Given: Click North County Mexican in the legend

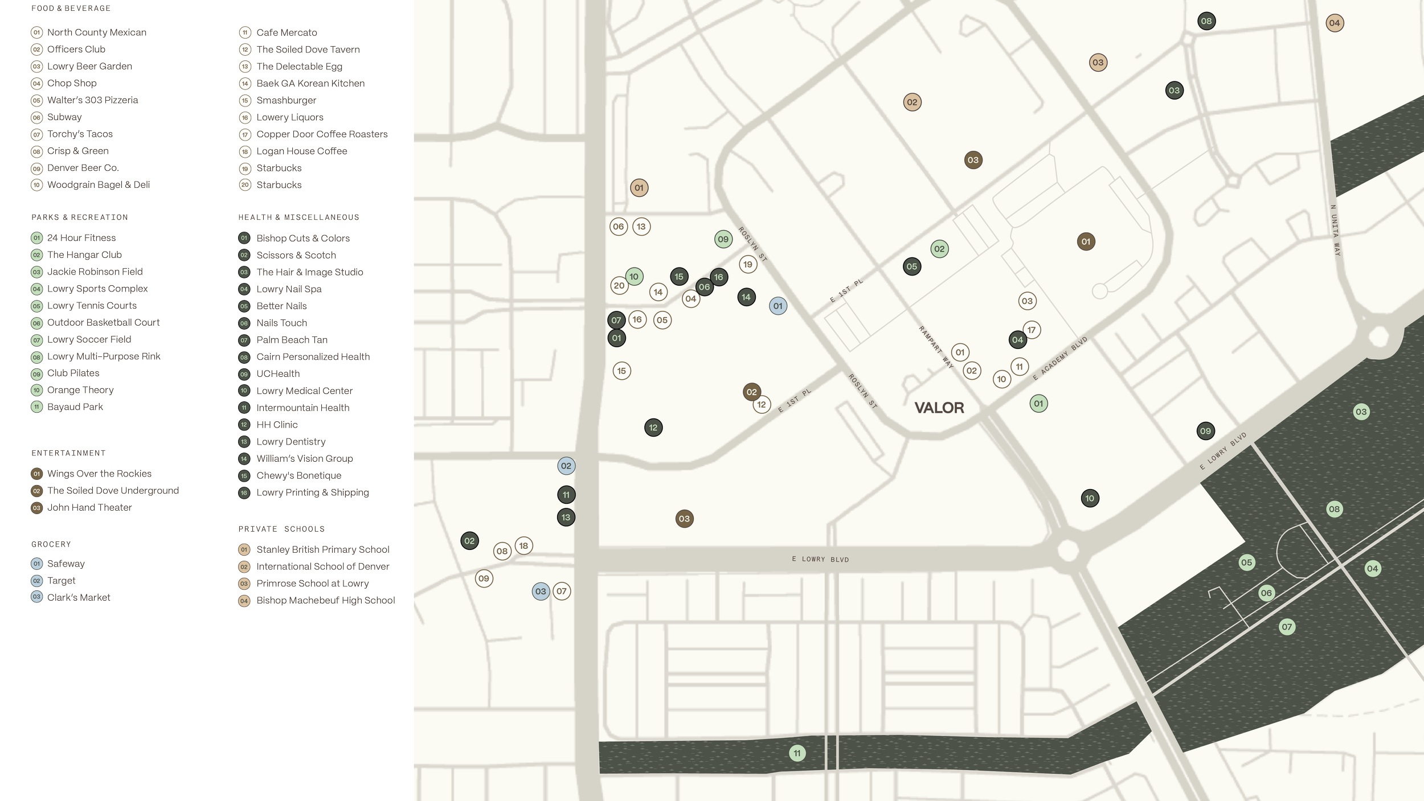Looking at the screenshot, I should (96, 32).
